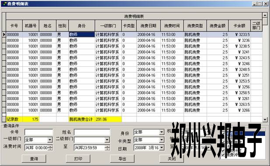The image size is (270, 166).
Task: Click the table scrollbar down arrow
Action: click(265, 119)
